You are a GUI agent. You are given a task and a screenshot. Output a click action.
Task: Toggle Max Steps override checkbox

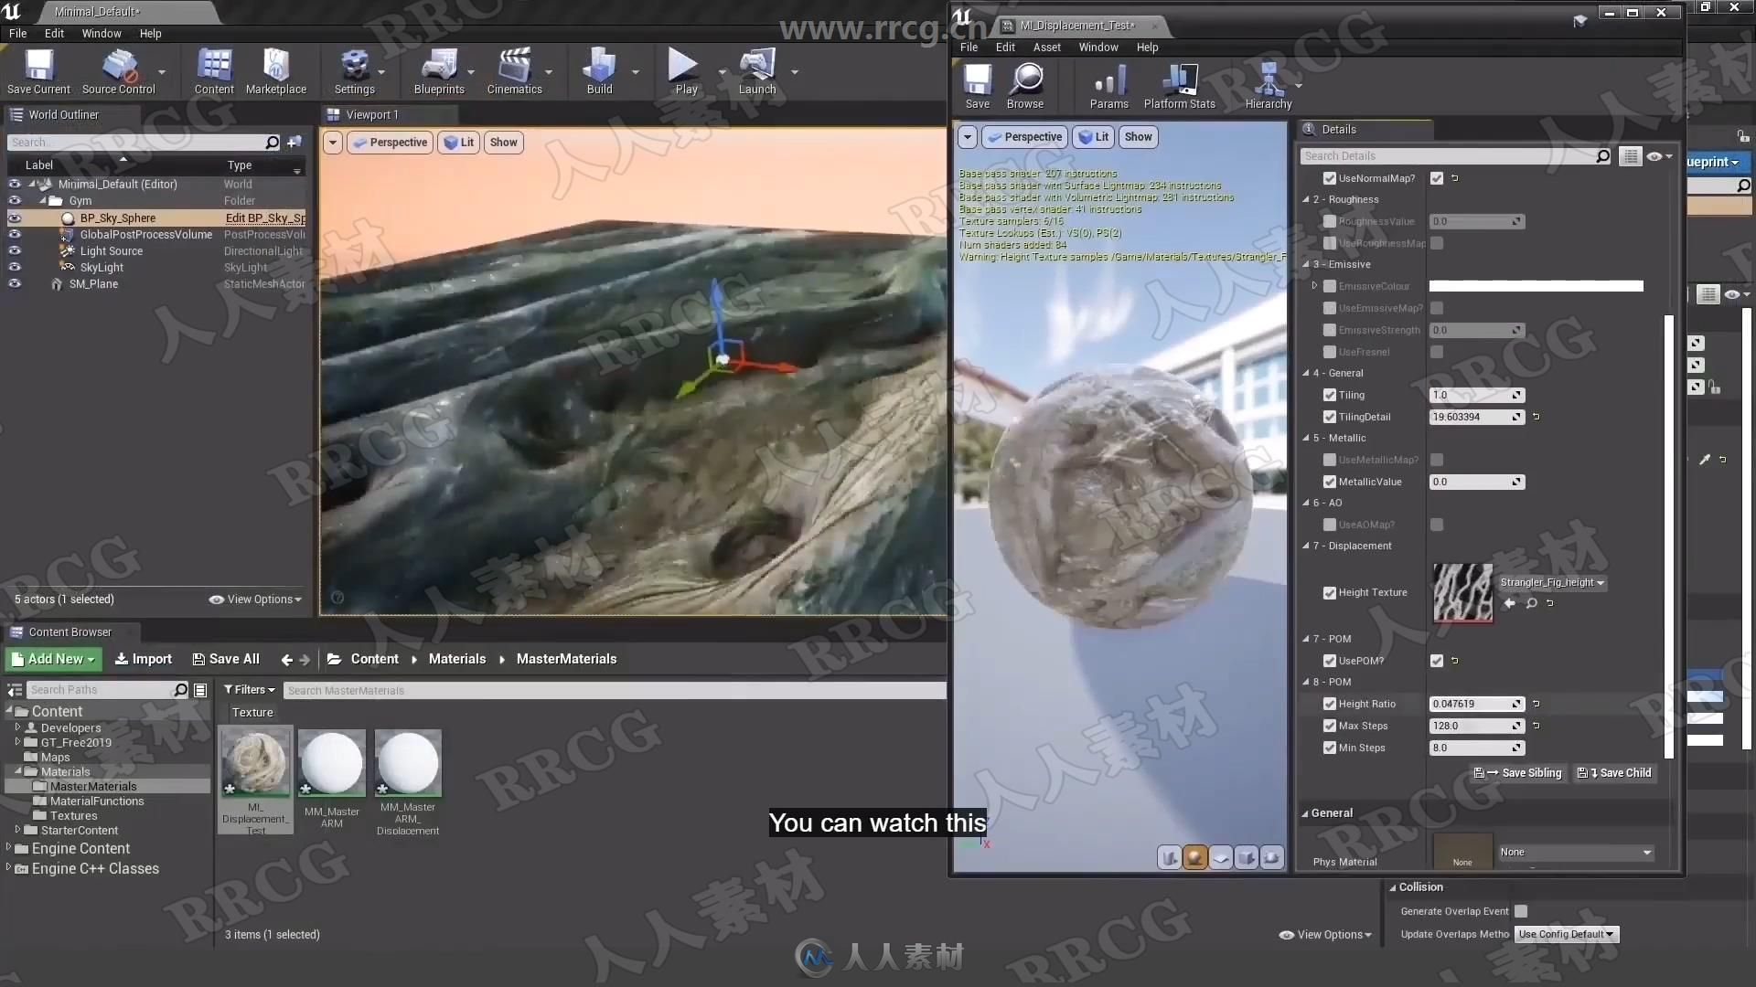tap(1330, 726)
